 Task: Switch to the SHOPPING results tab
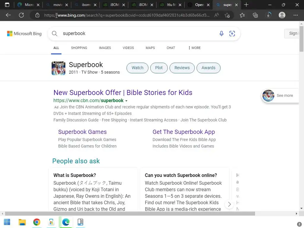(x=79, y=48)
